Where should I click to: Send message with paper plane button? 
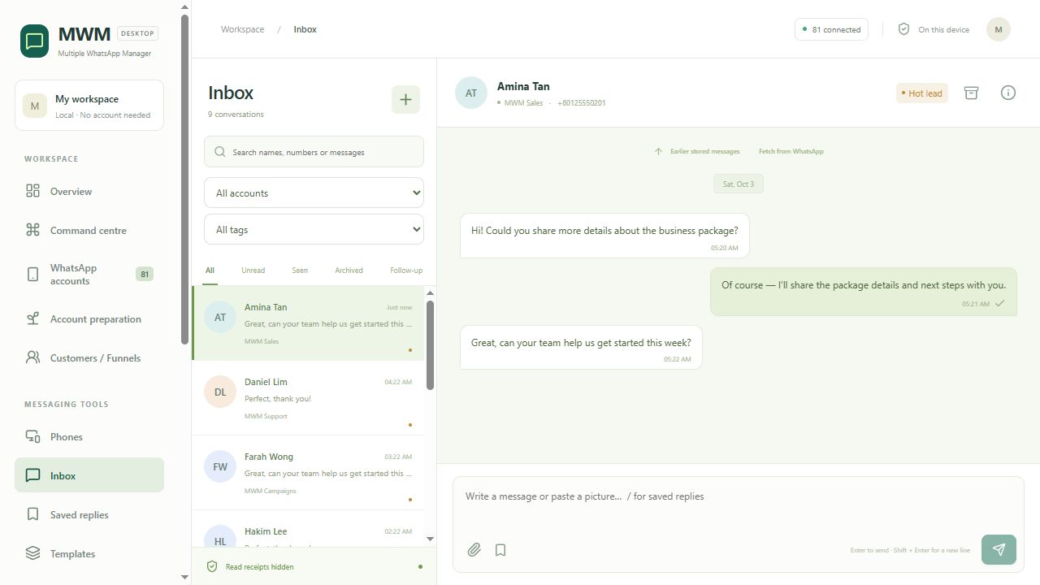999,549
